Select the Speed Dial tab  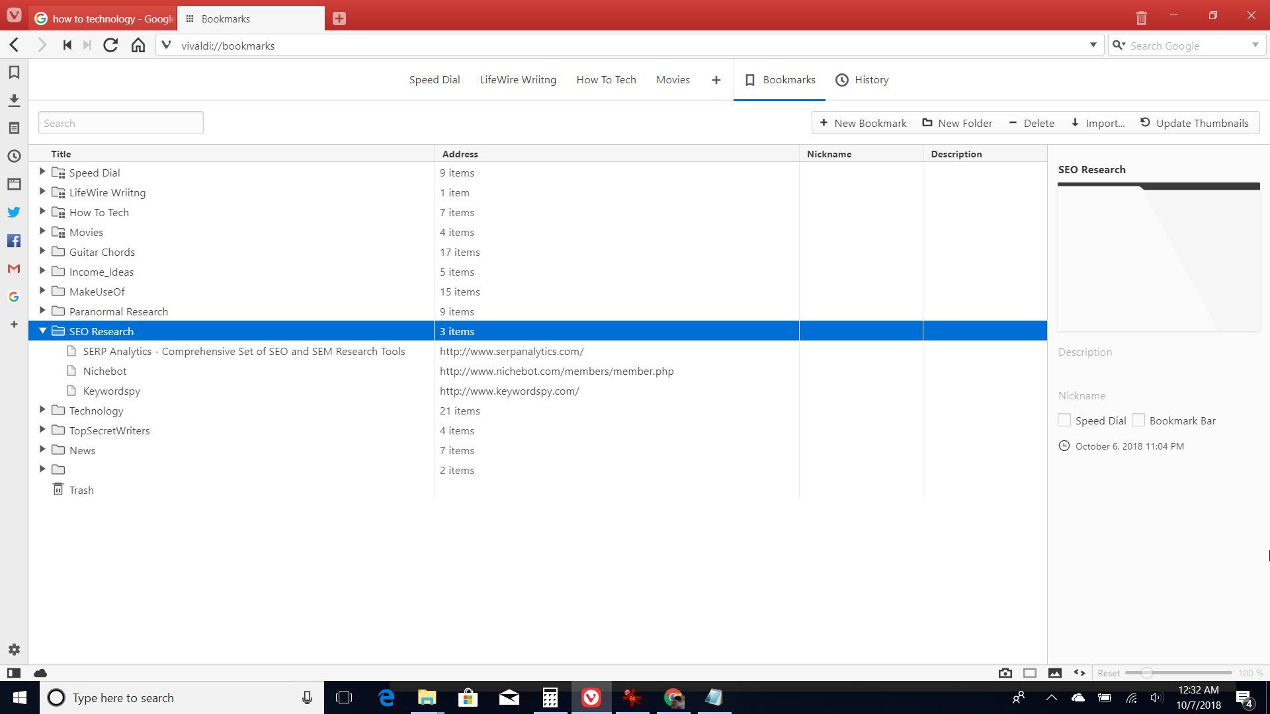coord(435,79)
